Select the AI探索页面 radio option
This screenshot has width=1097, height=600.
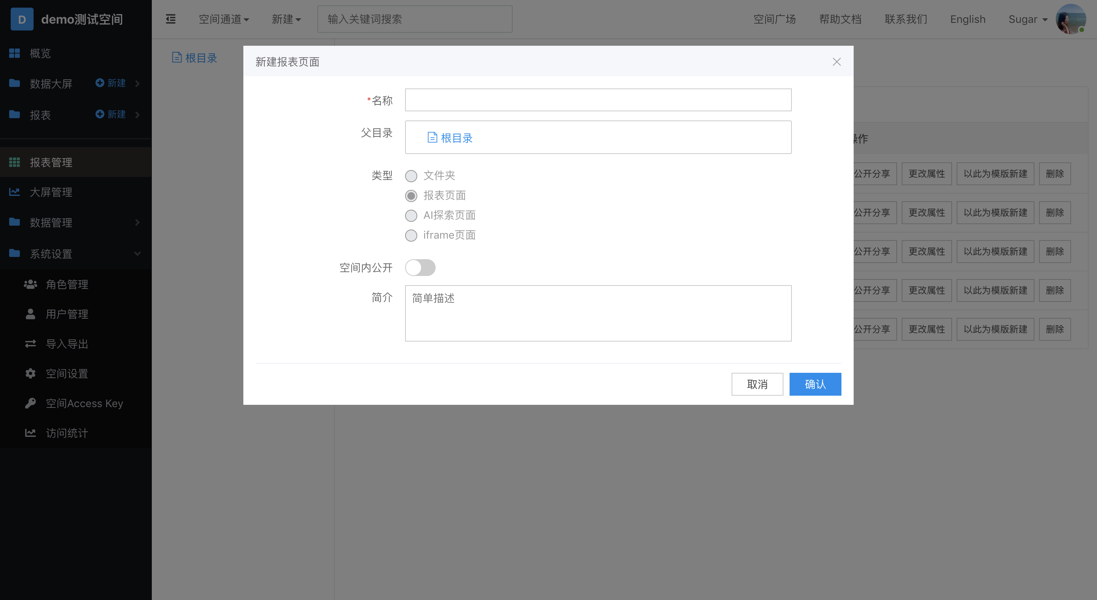tap(411, 216)
